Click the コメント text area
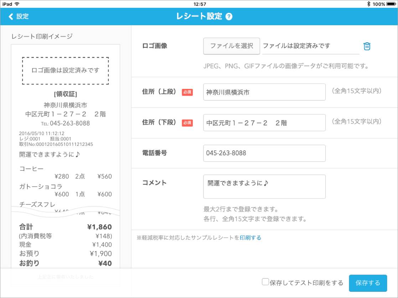 coord(264,187)
